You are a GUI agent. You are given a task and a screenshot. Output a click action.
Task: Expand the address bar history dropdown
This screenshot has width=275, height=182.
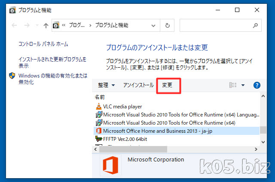pos(153,26)
